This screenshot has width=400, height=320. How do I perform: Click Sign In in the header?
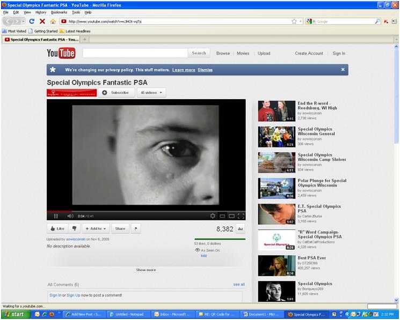tap(339, 53)
